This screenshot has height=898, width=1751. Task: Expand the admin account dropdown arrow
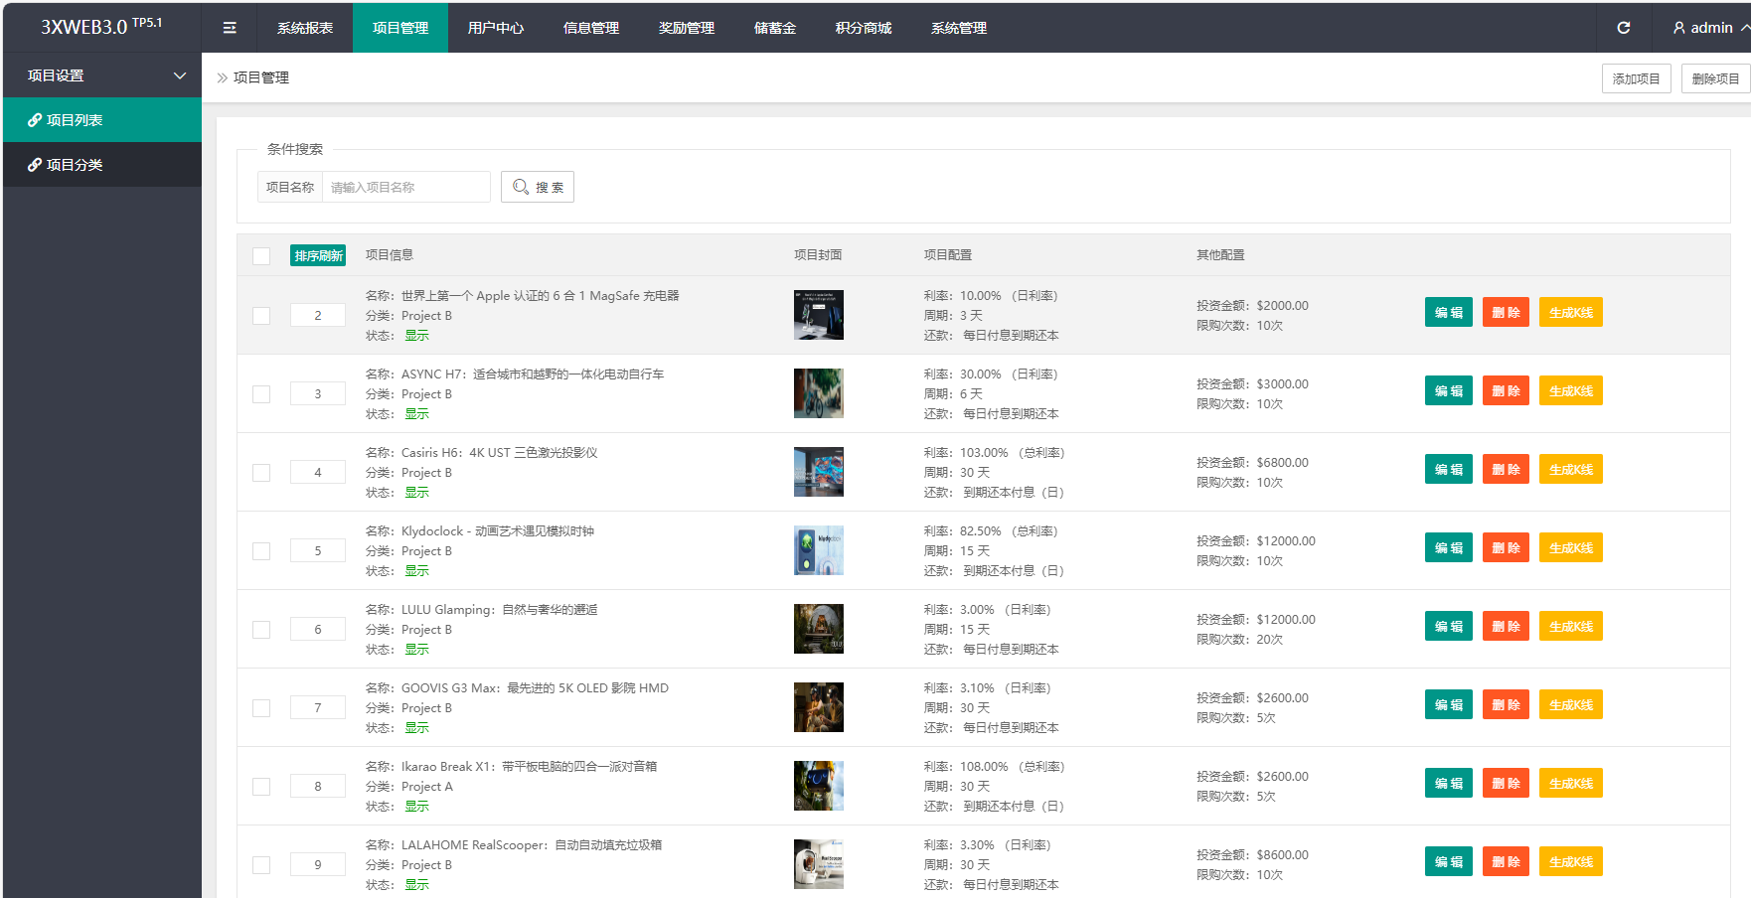coord(1744,28)
